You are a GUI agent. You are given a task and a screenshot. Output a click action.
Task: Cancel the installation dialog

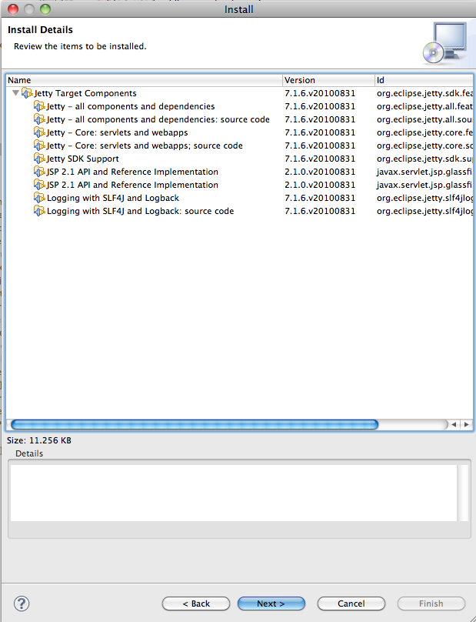coord(351,604)
